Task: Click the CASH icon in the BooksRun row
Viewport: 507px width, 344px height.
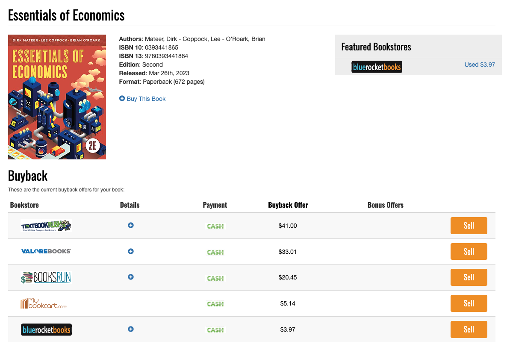Action: tap(215, 278)
